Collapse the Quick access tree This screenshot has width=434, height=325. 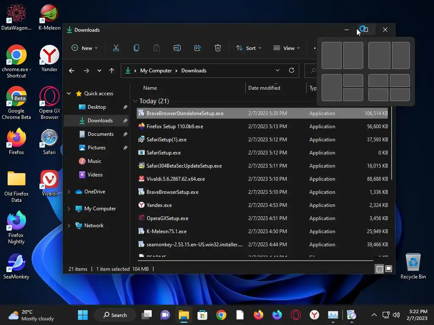pos(69,94)
